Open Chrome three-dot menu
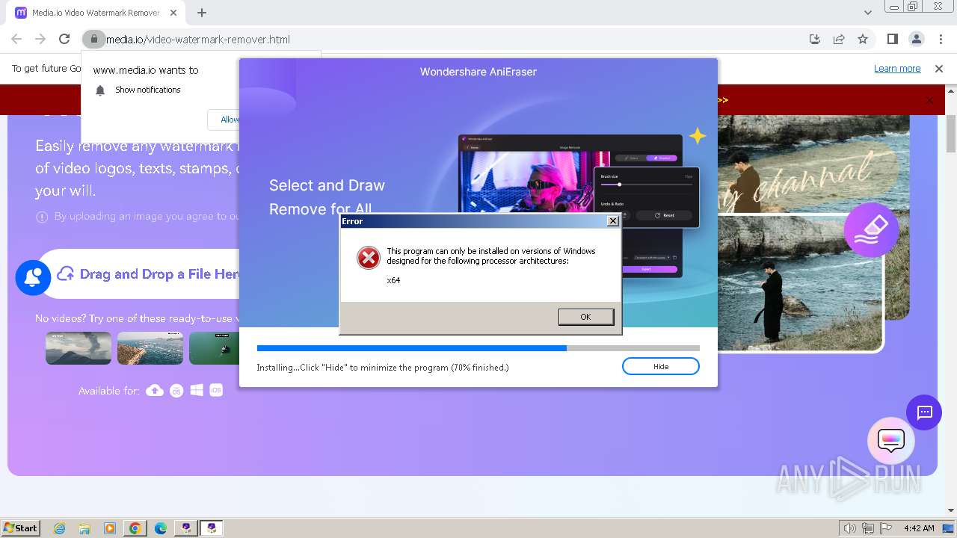The width and height of the screenshot is (957, 538). 941,39
